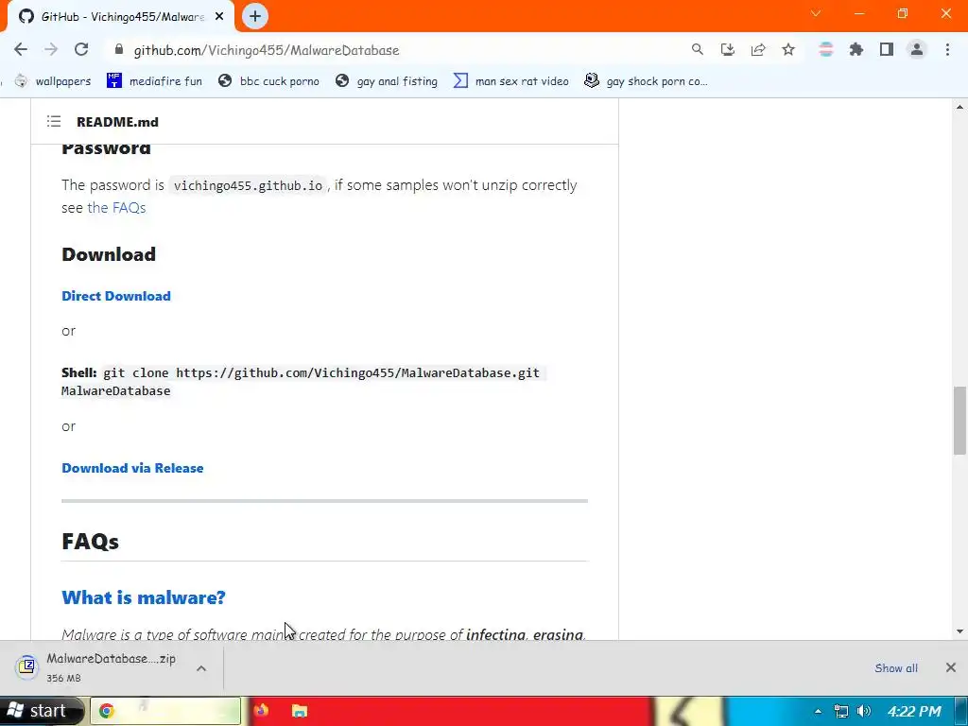Click the scrollbar down arrow
This screenshot has width=968, height=726.
[959, 631]
